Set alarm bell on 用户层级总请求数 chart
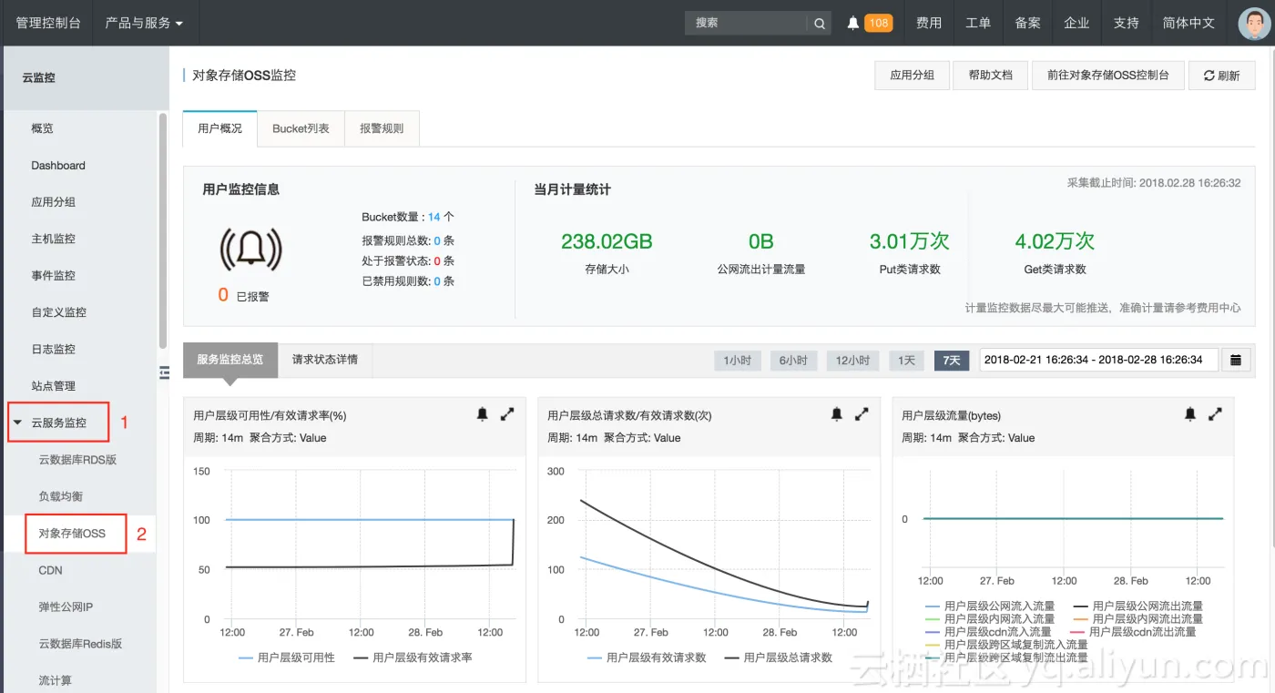The width and height of the screenshot is (1275, 693). [837, 414]
